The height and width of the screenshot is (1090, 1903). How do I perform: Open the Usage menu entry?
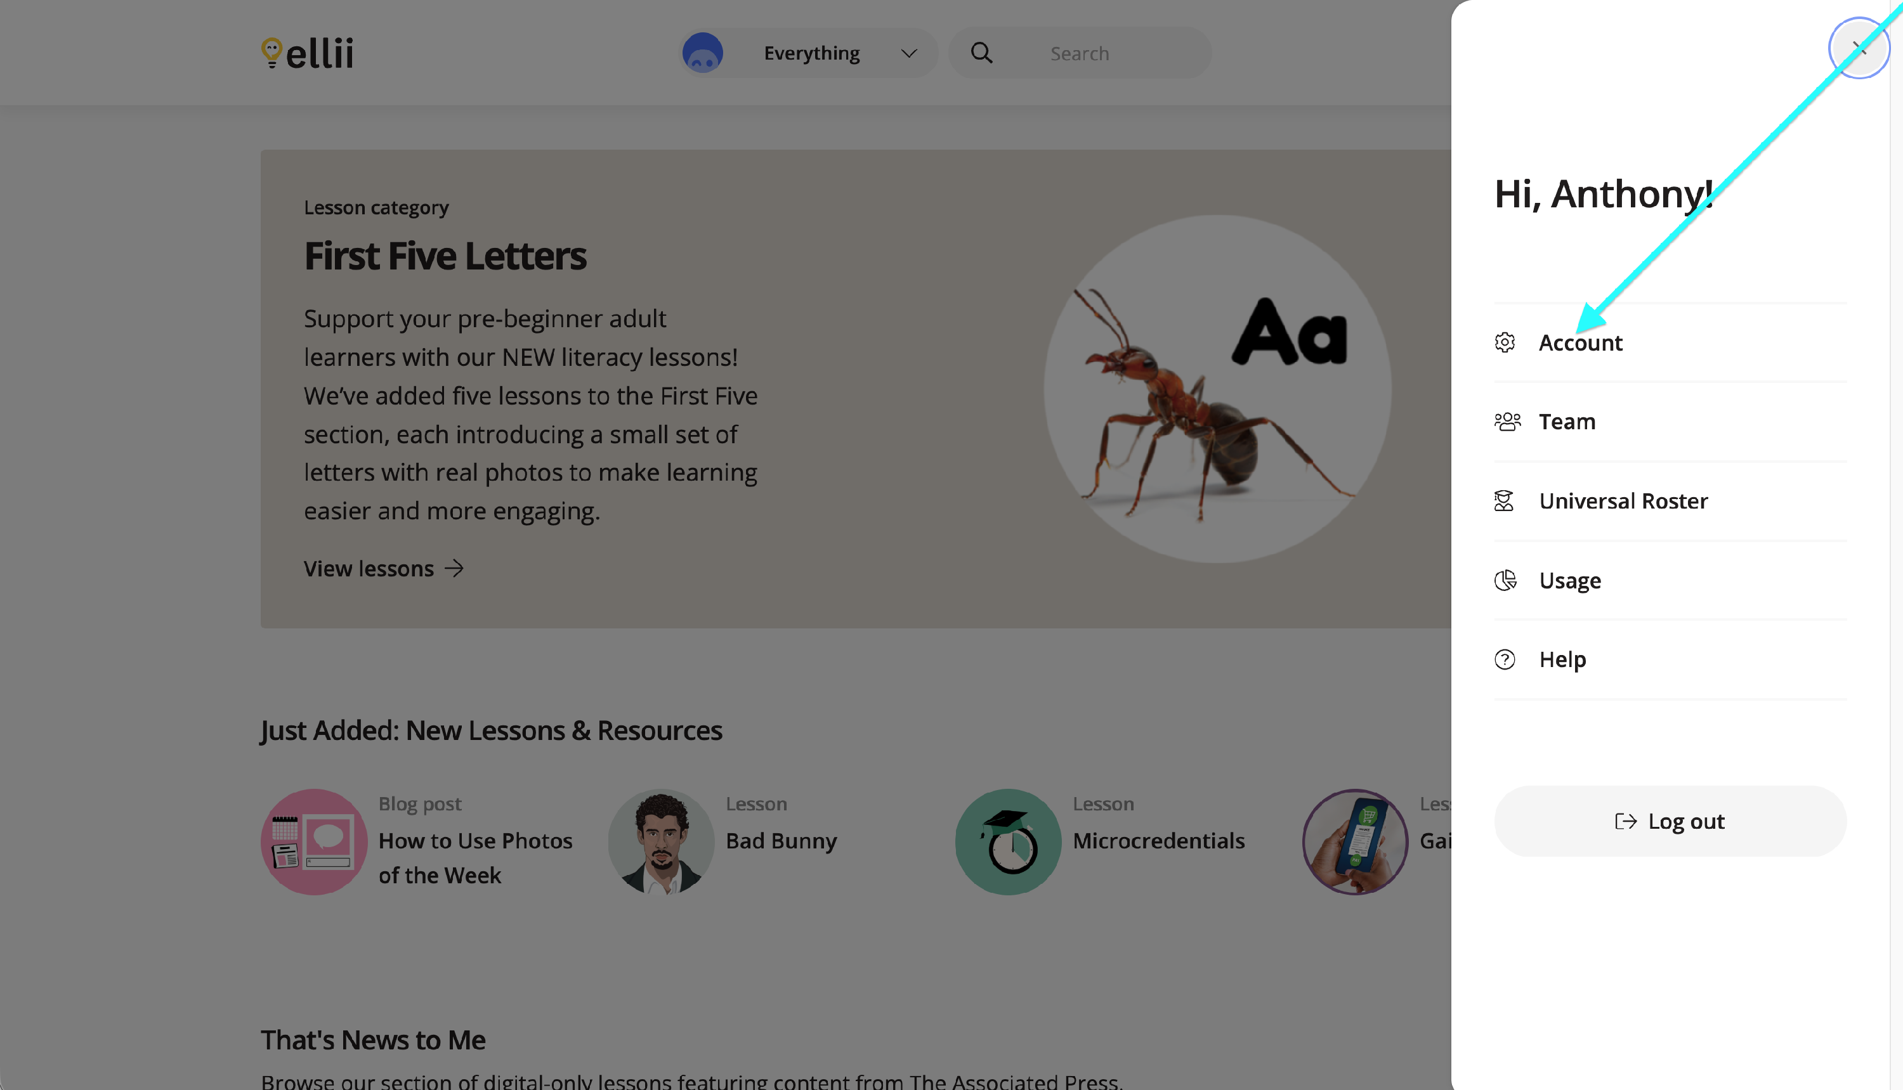tap(1570, 581)
